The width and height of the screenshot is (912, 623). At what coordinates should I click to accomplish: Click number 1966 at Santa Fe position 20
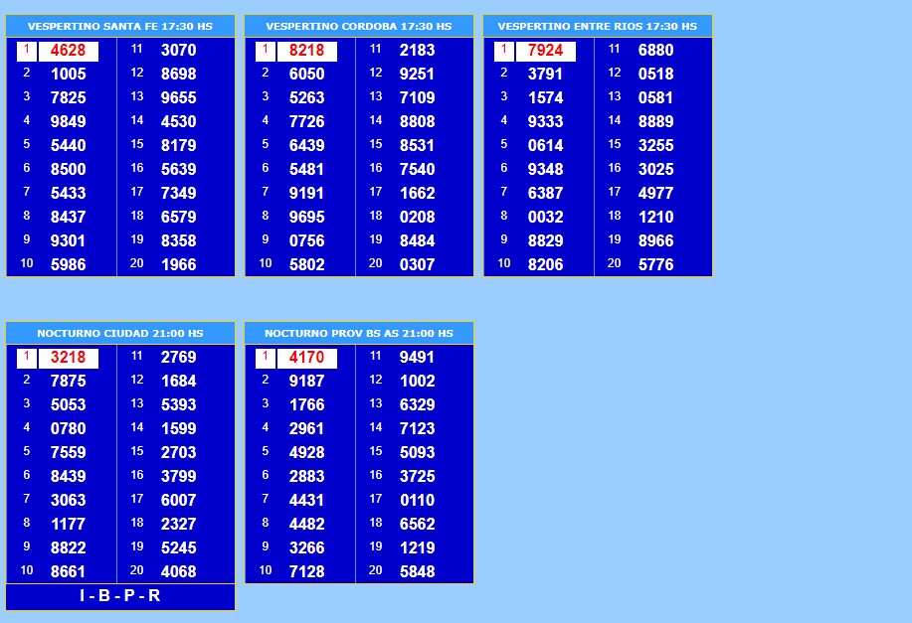coord(178,265)
